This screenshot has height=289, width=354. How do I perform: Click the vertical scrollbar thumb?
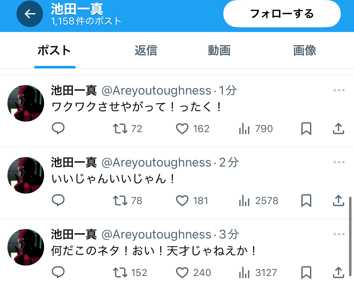point(350,236)
